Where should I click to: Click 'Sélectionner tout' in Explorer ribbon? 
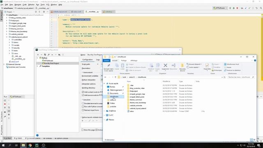tap(231, 64)
